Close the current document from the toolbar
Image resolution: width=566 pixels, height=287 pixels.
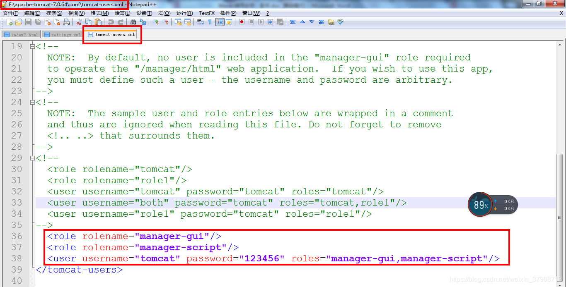[x=47, y=22]
